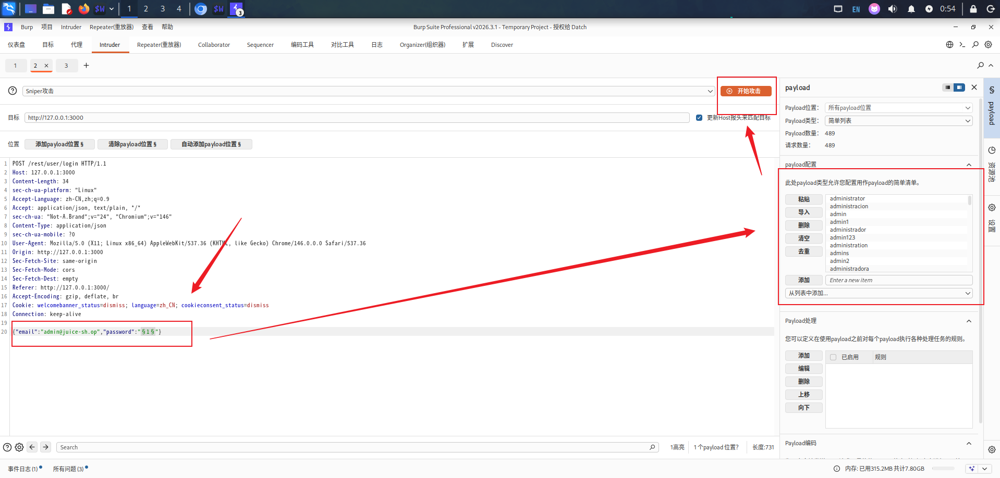
Task: Click the magnifier in the request search box
Action: point(652,447)
